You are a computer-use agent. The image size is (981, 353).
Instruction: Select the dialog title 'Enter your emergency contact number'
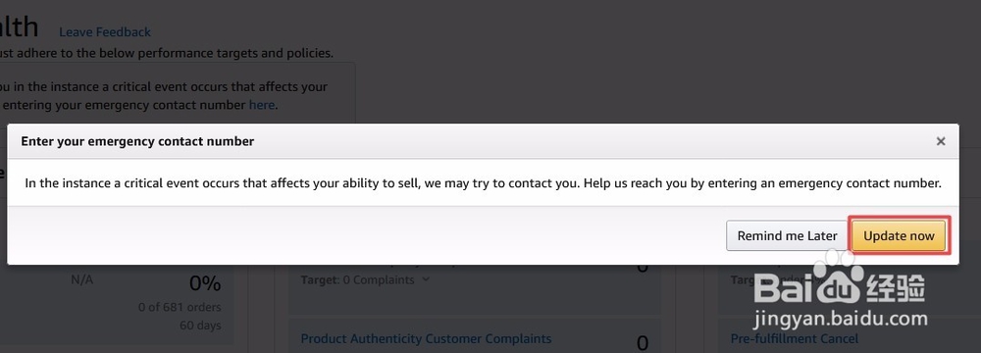[x=137, y=141]
